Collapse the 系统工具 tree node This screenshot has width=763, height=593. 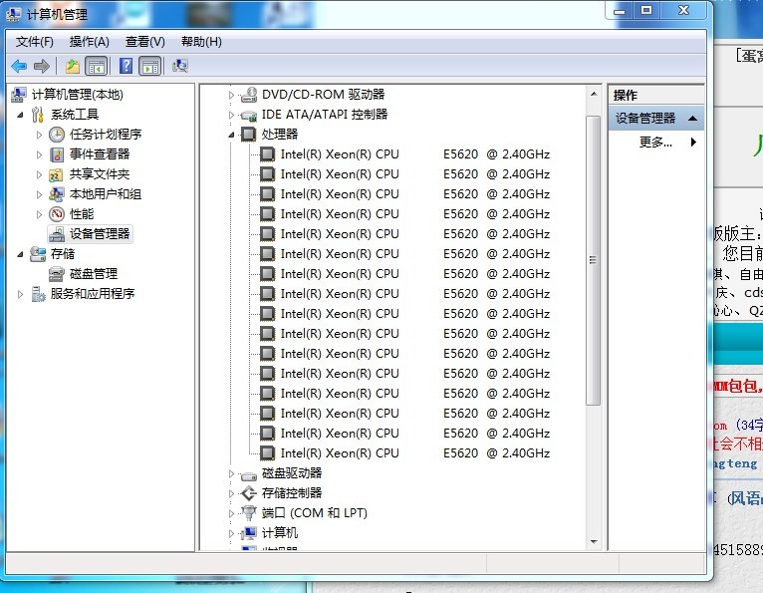click(20, 115)
